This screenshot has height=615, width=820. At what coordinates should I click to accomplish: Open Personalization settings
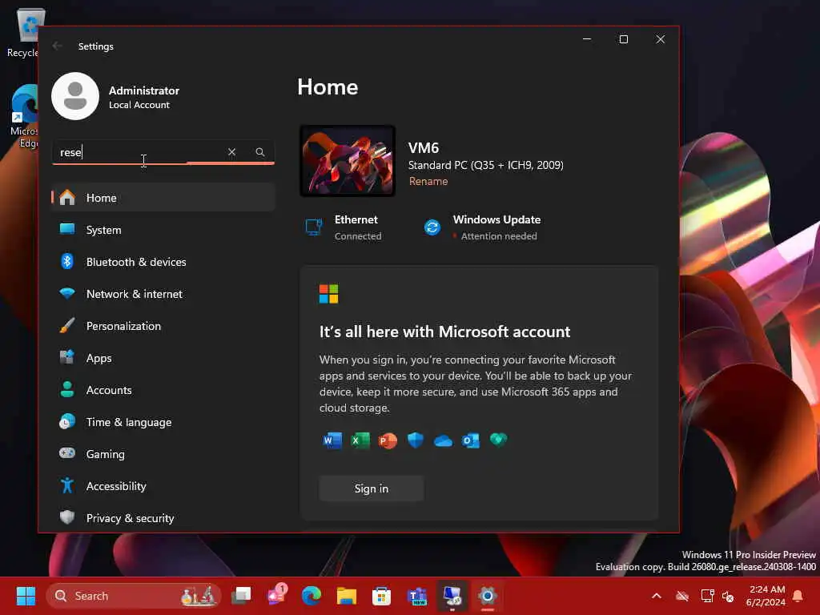[x=163, y=326]
